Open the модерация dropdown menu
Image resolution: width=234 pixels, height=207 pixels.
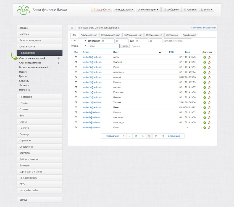tap(124, 10)
